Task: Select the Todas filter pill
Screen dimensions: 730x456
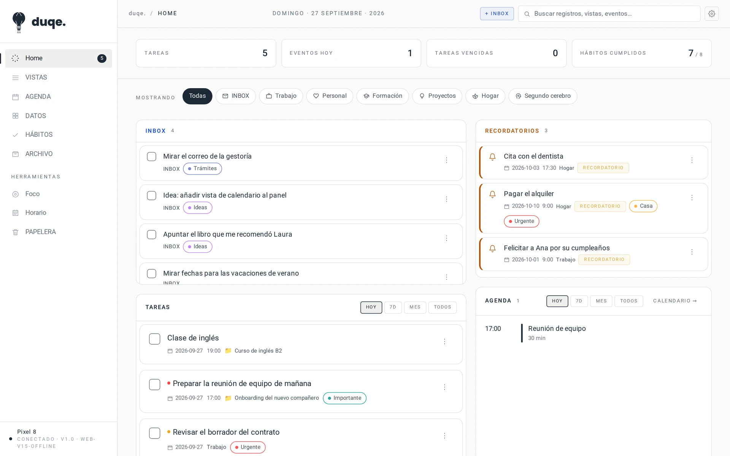Action: pyautogui.click(x=197, y=96)
